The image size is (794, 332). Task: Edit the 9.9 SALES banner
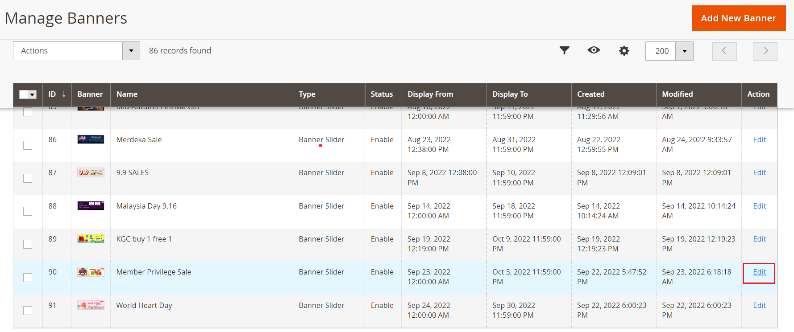[759, 172]
